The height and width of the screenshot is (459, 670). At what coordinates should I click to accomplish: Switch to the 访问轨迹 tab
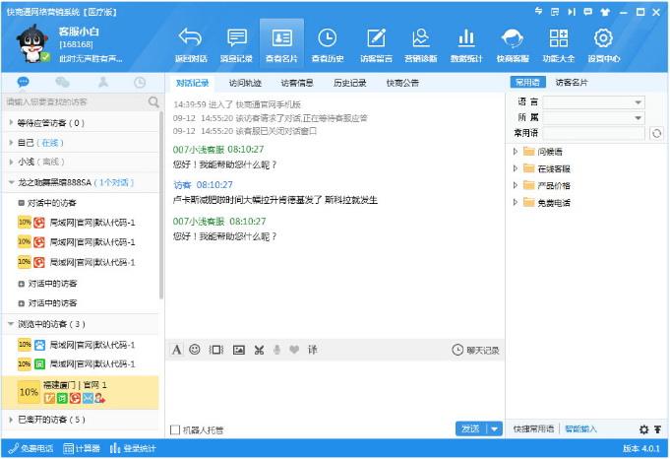pyautogui.click(x=245, y=83)
